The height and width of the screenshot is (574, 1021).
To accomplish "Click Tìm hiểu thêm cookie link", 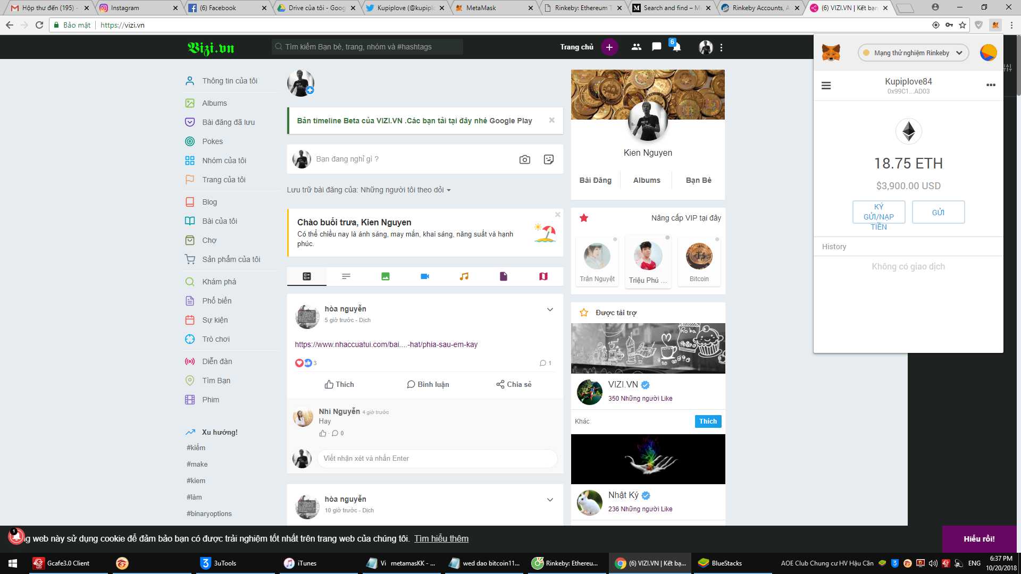I will 441,538.
